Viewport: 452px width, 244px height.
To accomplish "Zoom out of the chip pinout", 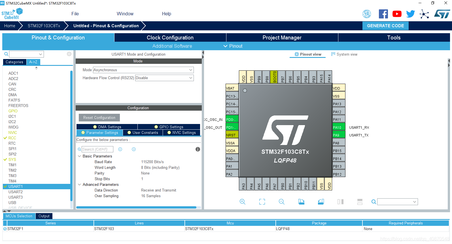I will [x=282, y=202].
